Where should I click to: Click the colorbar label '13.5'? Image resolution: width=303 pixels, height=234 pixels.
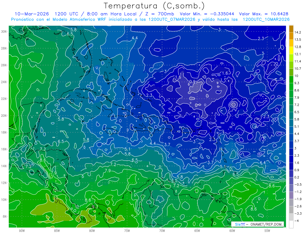point(298,40)
